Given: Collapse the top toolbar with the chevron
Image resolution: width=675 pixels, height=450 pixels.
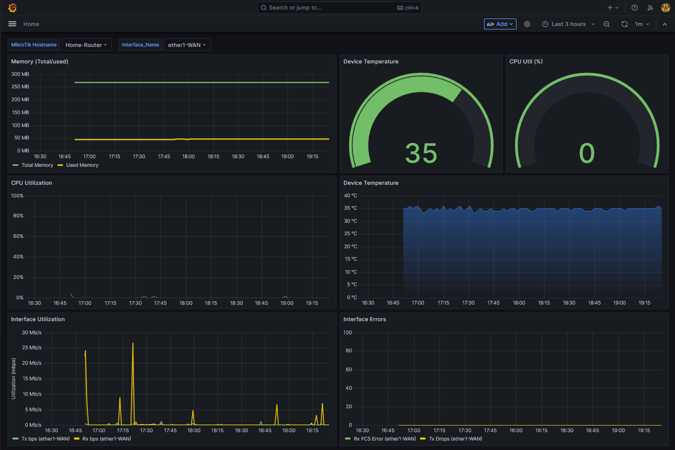Looking at the screenshot, I should coord(664,24).
